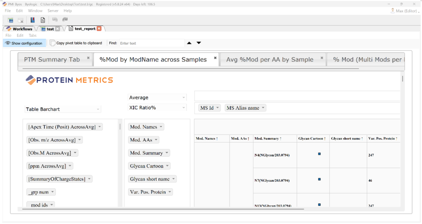Click into the Find text field
The height and width of the screenshot is (224, 422).
tap(150, 43)
